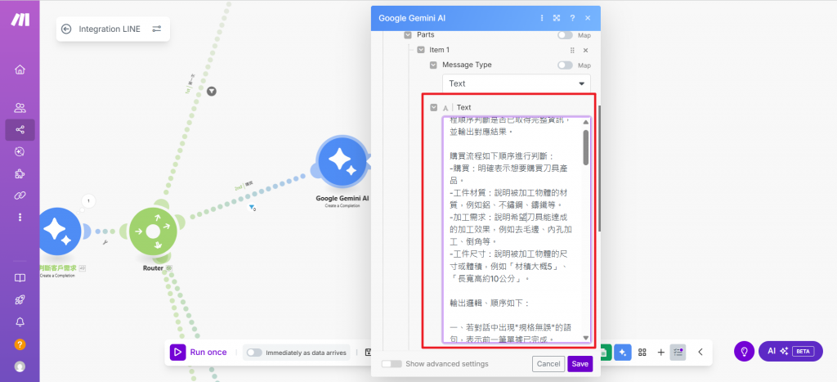Open the AI BETA assistant button
The image size is (837, 382).
[790, 351]
